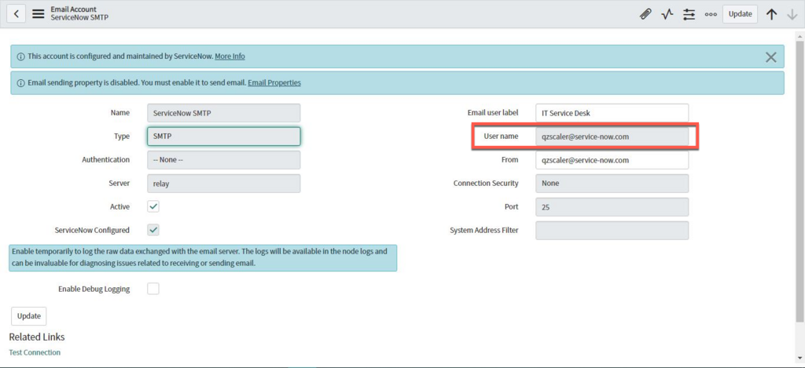Go to next record with down arrow
805x368 pixels.
point(792,14)
